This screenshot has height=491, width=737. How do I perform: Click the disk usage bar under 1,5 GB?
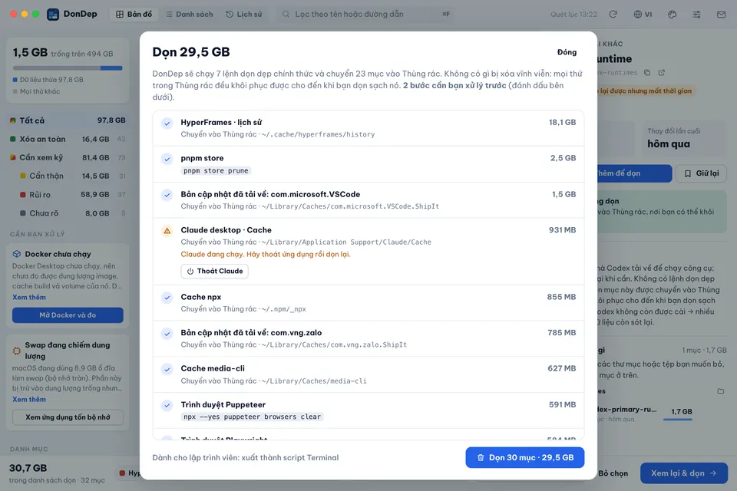point(68,68)
